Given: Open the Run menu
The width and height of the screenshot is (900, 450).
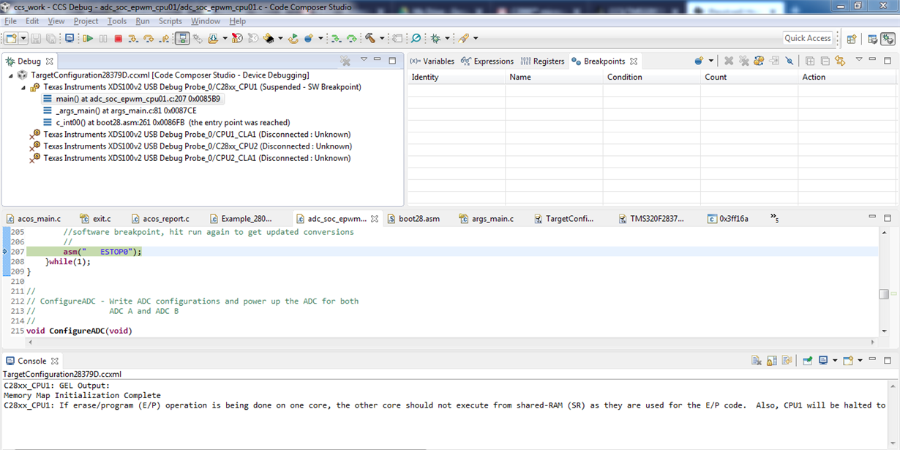Looking at the screenshot, I should pos(144,20).
